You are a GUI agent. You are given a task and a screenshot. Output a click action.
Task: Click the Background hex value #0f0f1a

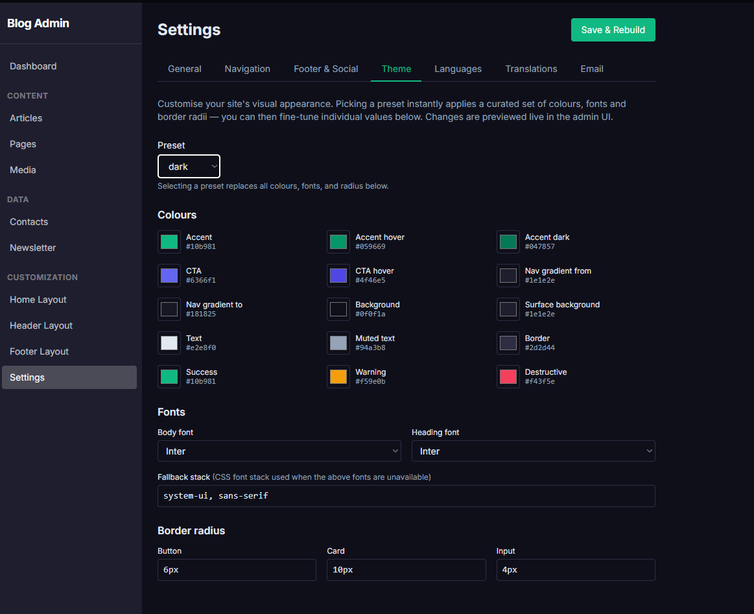370,314
